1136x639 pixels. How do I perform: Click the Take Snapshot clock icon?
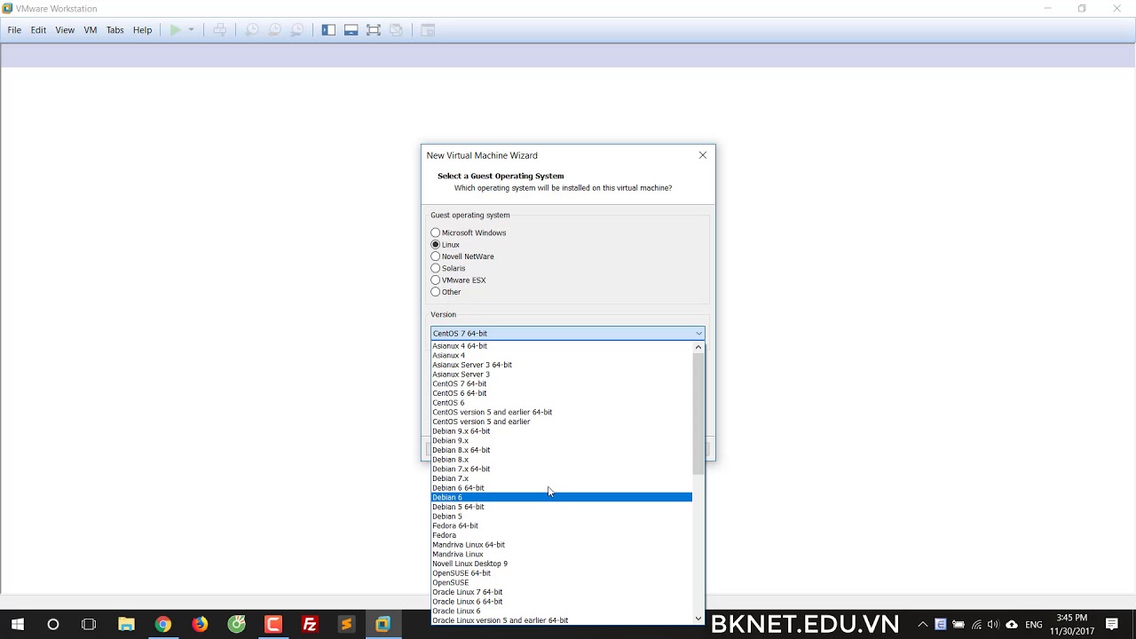(x=252, y=30)
